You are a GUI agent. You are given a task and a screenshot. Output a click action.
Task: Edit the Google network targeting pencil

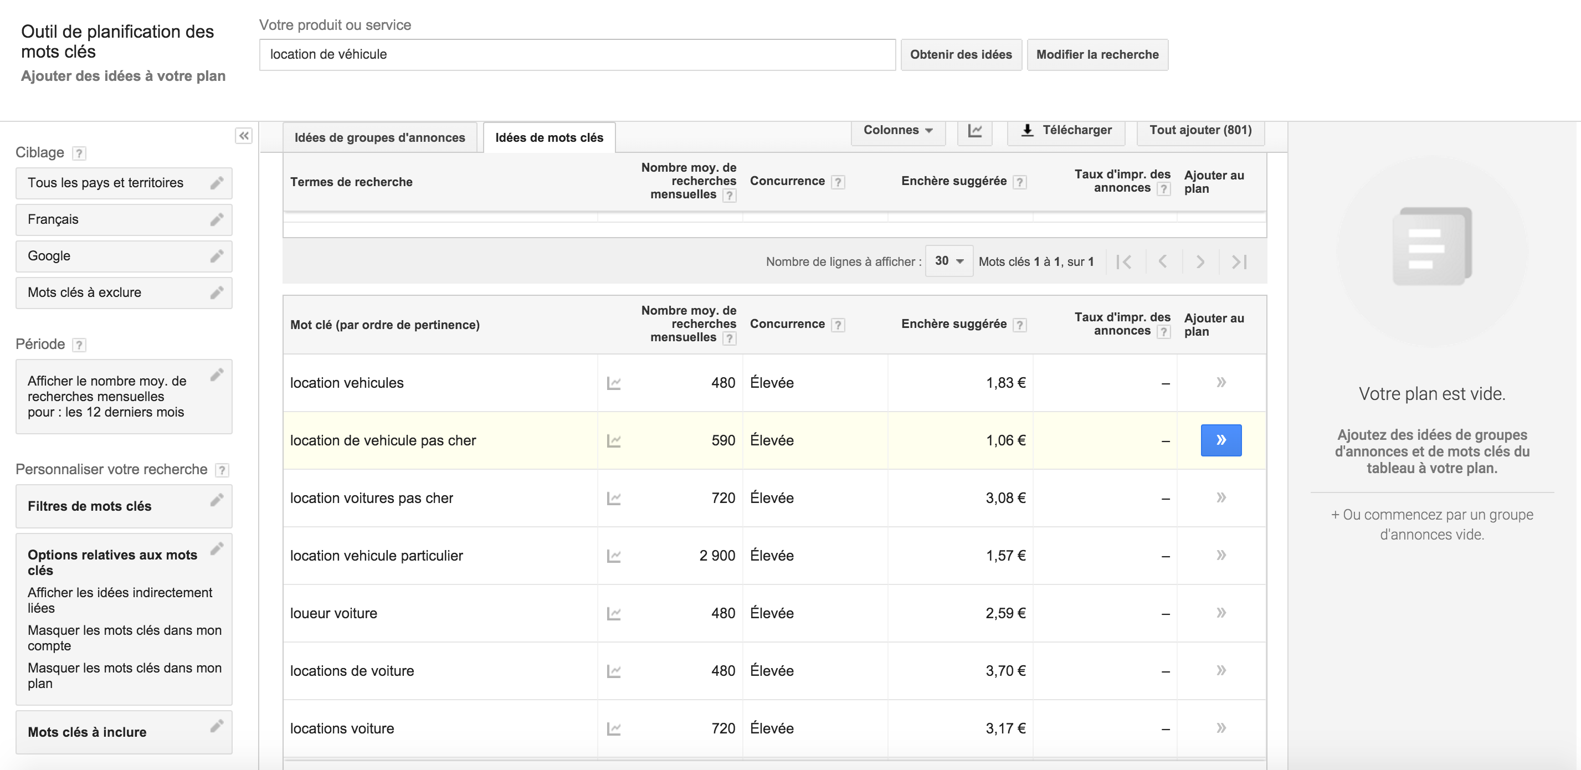coord(217,256)
